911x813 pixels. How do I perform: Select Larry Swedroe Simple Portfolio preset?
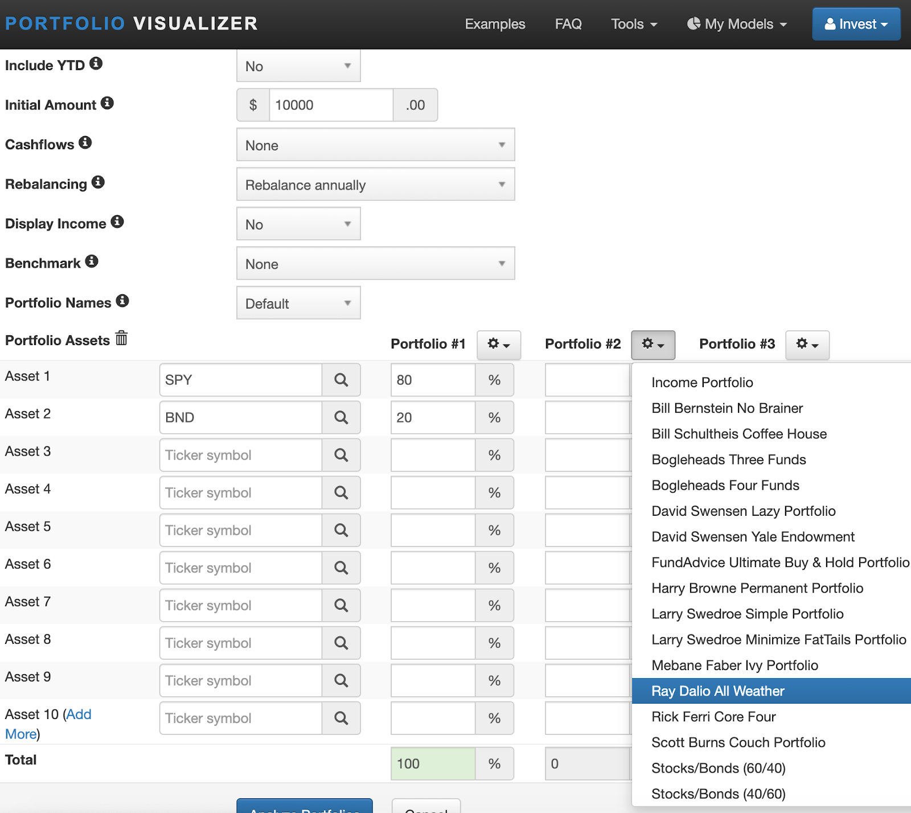[772, 614]
